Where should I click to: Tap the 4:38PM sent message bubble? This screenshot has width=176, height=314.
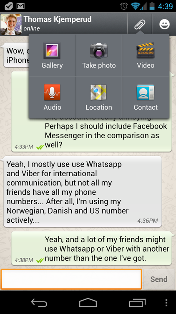(92, 248)
